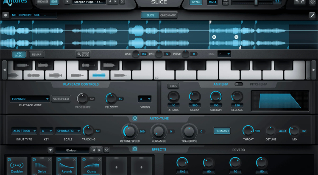Click the master volume slider handle
The height and width of the screenshot is (175, 318).
coord(256,2)
